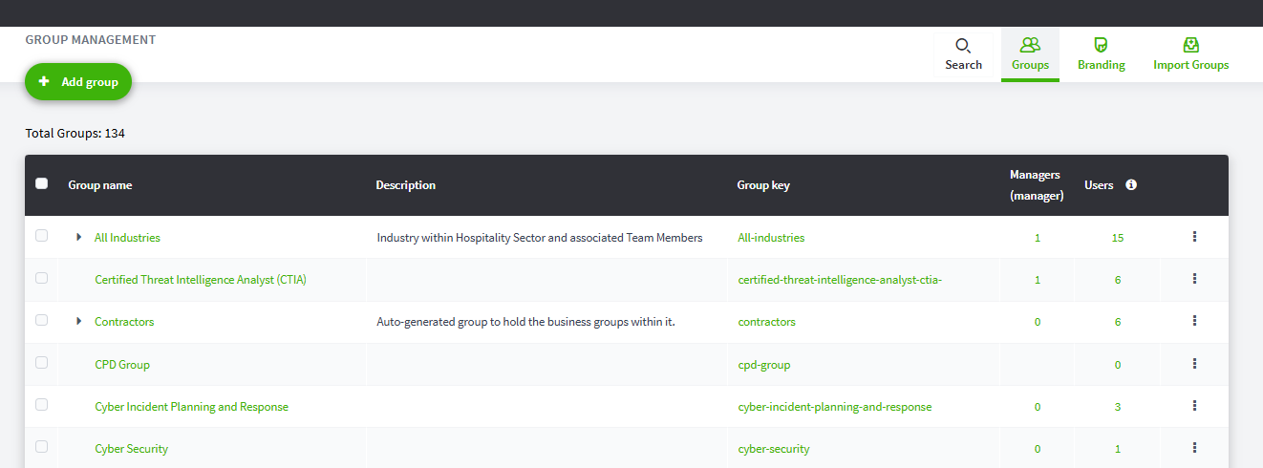Click the Add group button
This screenshot has height=468, width=1263.
[78, 82]
